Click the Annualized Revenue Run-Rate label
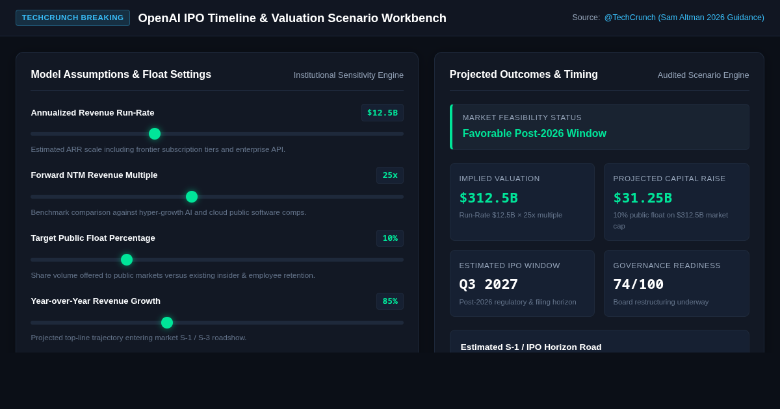 93,113
